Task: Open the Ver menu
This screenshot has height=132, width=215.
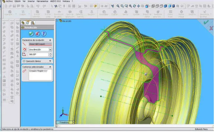Action: click(x=24, y=1)
